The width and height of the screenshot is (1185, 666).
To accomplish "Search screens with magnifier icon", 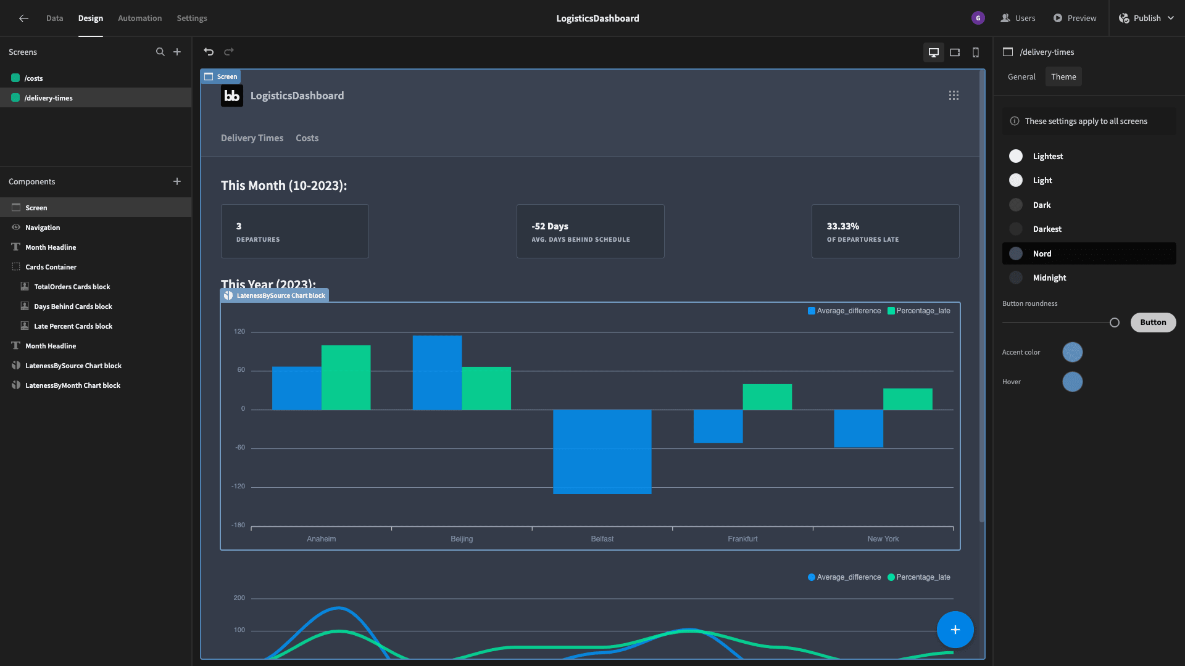I will tap(160, 52).
